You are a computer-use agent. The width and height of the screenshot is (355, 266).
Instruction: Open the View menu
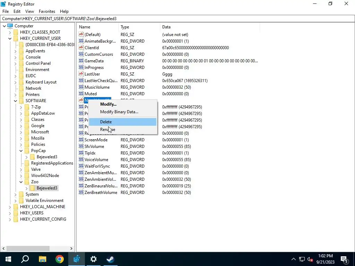tap(30, 11)
